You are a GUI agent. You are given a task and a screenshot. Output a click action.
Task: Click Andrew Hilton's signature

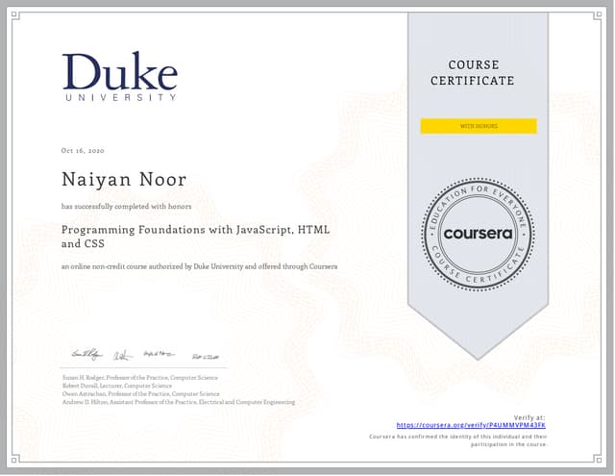point(203,356)
